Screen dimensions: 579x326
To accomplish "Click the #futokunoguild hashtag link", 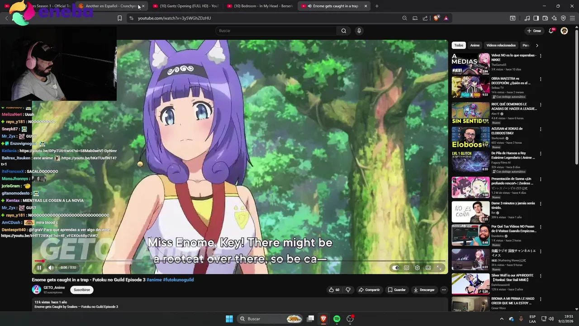I will click(178, 280).
